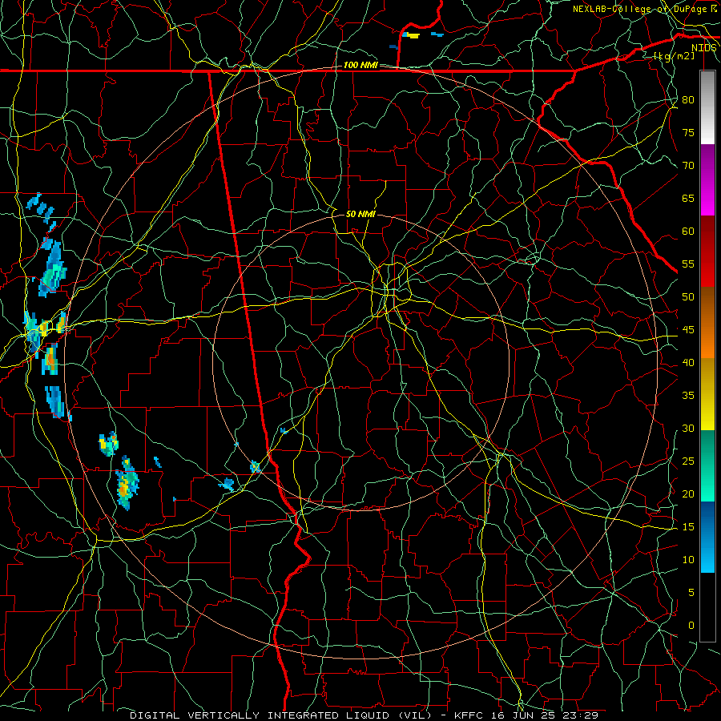
Task: Click the 35 value on the scale
Action: [x=688, y=396]
